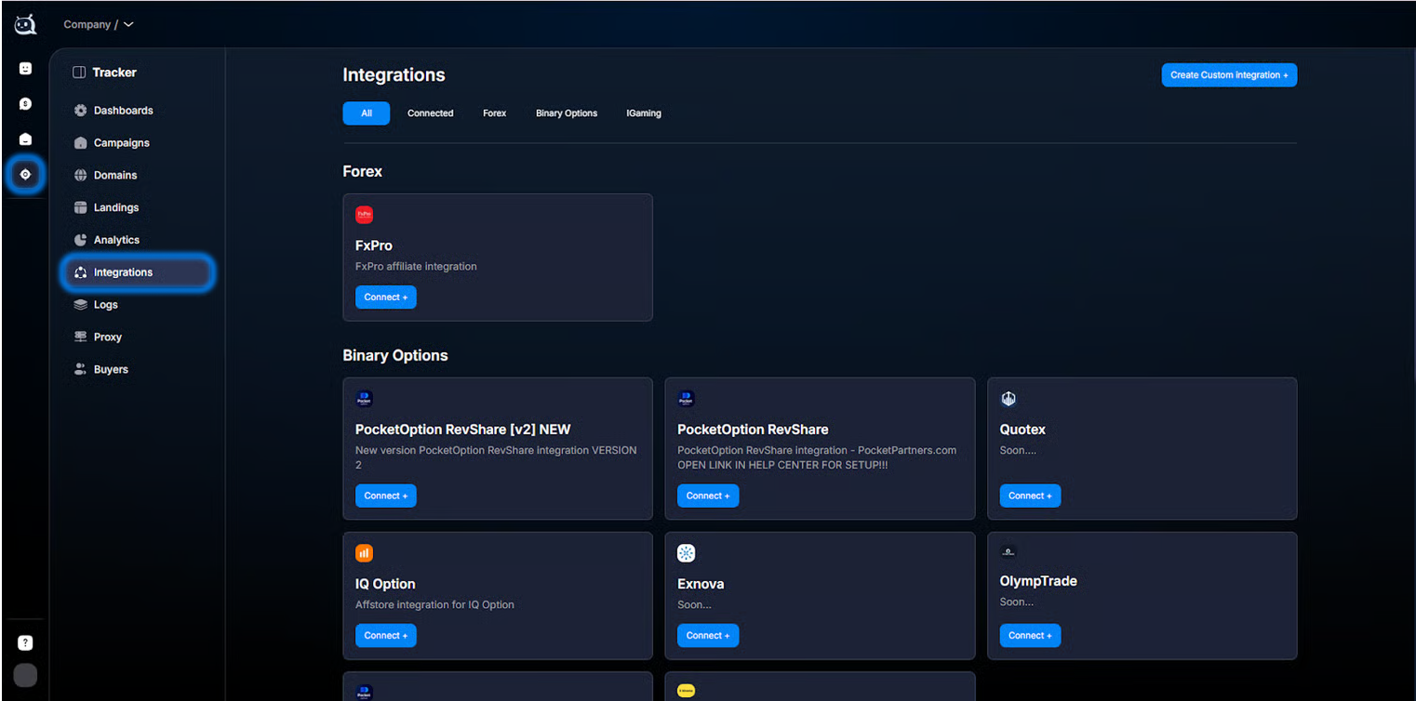Connect the OlympTrade integration
This screenshot has width=1416, height=701.
[1030, 636]
